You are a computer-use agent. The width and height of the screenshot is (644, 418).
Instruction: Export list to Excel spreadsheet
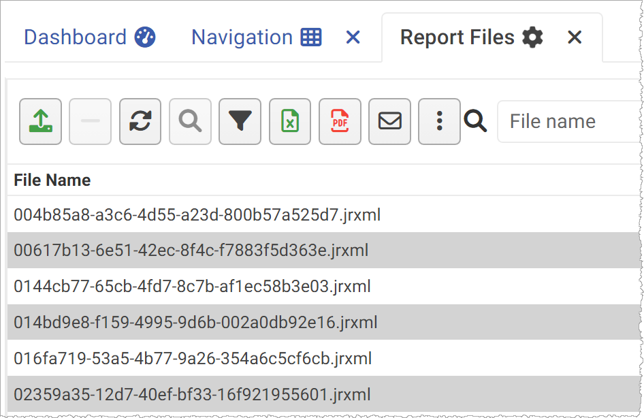point(290,121)
